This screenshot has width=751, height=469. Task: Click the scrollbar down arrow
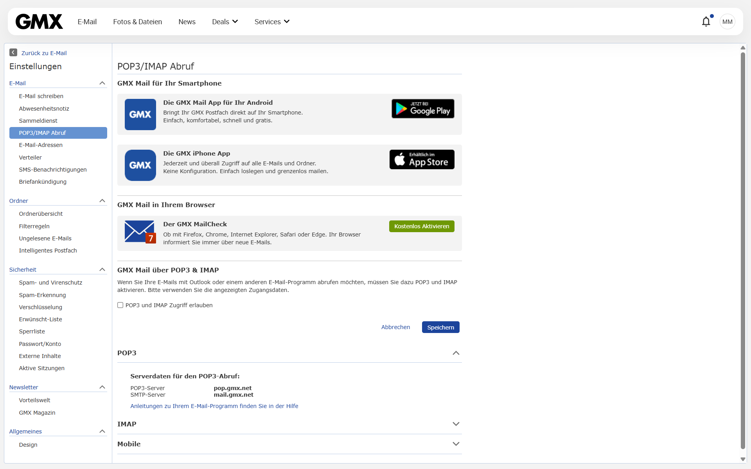pyautogui.click(x=743, y=459)
